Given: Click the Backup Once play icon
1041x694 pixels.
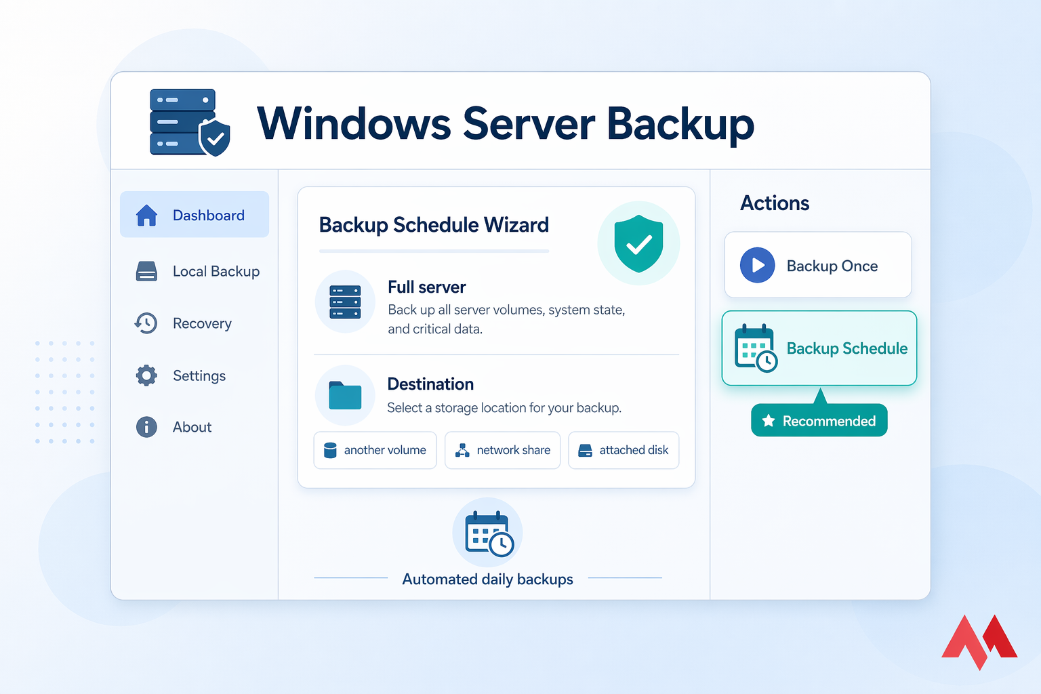Looking at the screenshot, I should coord(757,265).
